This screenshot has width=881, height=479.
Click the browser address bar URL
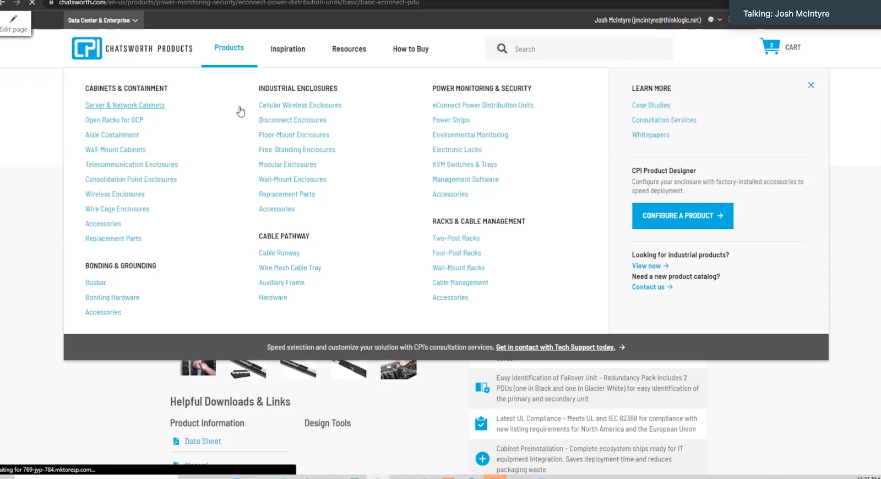point(239,3)
